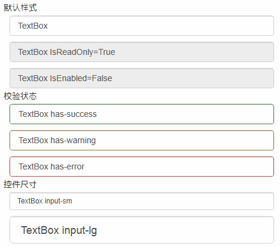Click the default TextBox input field
This screenshot has width=280, height=247.
(142, 26)
